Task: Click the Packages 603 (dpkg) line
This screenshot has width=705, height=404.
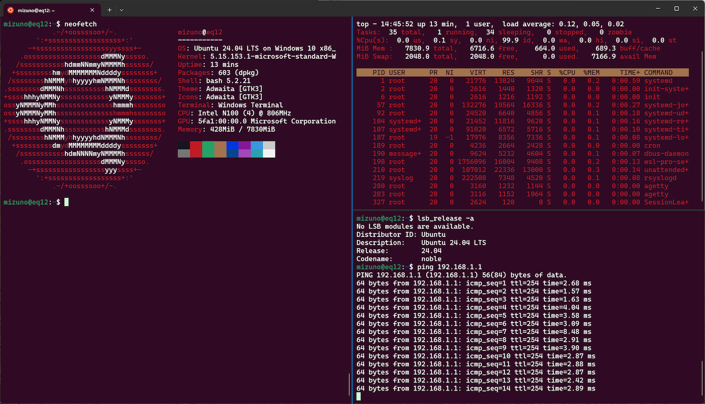Action: 218,73
